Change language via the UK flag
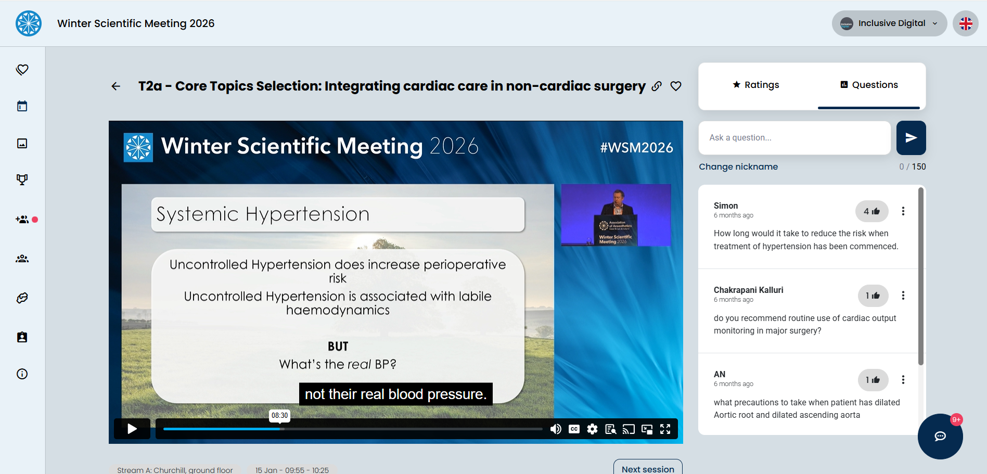 [966, 23]
